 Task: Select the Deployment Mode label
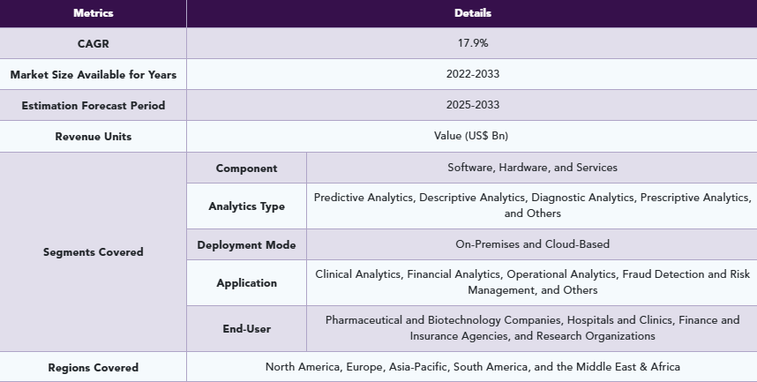click(x=246, y=245)
